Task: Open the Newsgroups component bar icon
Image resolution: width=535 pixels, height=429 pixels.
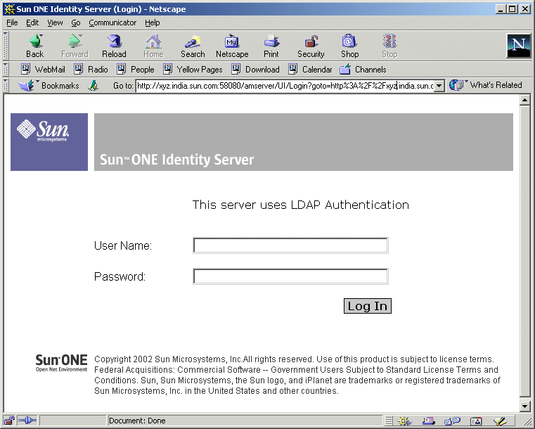Action: click(453, 421)
